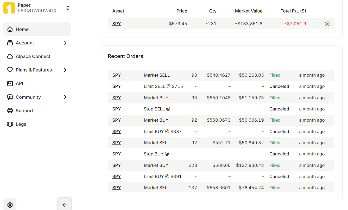Open the SPY link in positions table
Screen dimensions: 348x210
(x=117, y=24)
